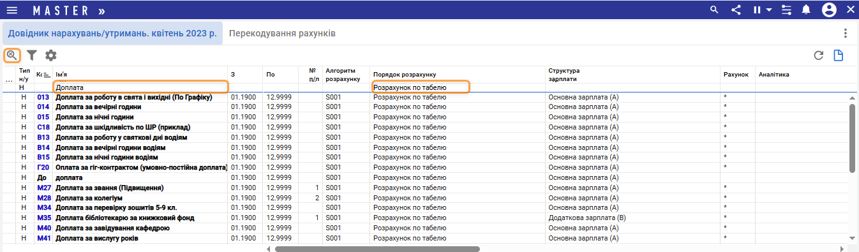Open notifications bell
The height and width of the screenshot is (252, 859).
point(806,10)
